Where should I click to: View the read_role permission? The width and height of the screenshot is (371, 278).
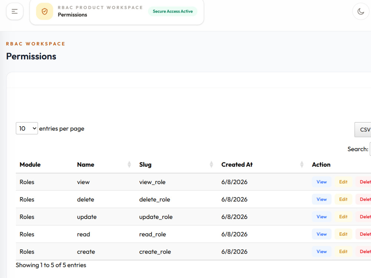pyautogui.click(x=322, y=234)
